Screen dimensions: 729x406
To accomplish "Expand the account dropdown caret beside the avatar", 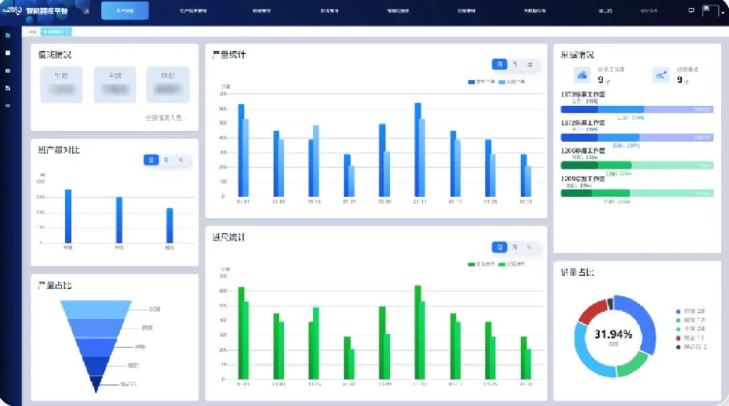I will pos(723,13).
